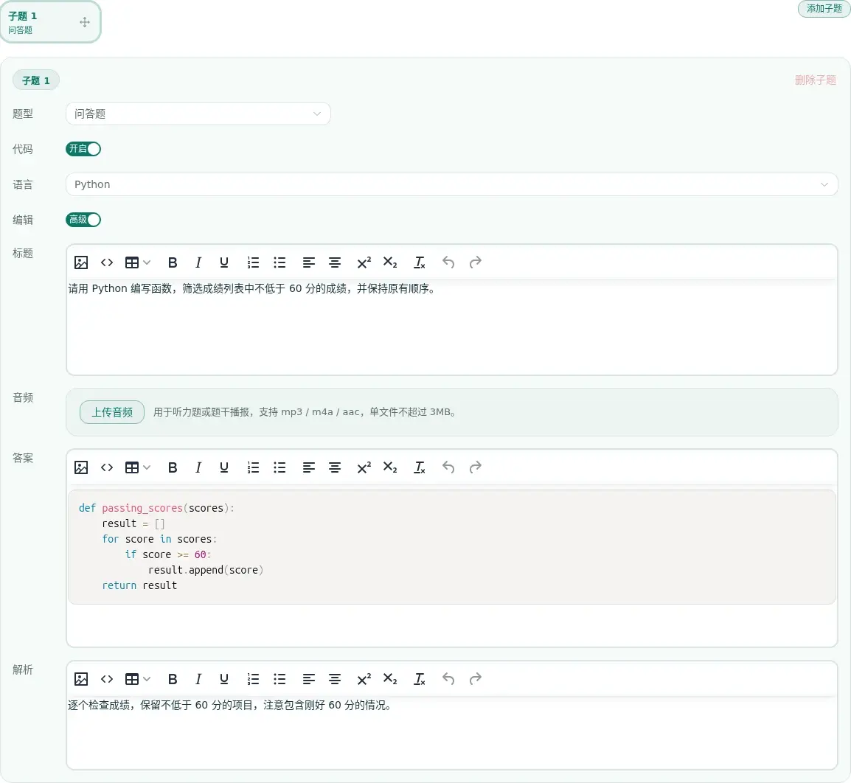Screen dimensions: 851x783
Task: Insert image in the 解析 editor
Action: tap(81, 679)
